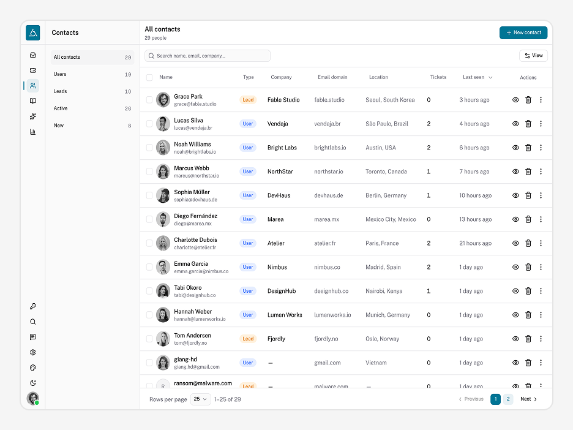
Task: Select the Leads filter
Action: coord(92,91)
